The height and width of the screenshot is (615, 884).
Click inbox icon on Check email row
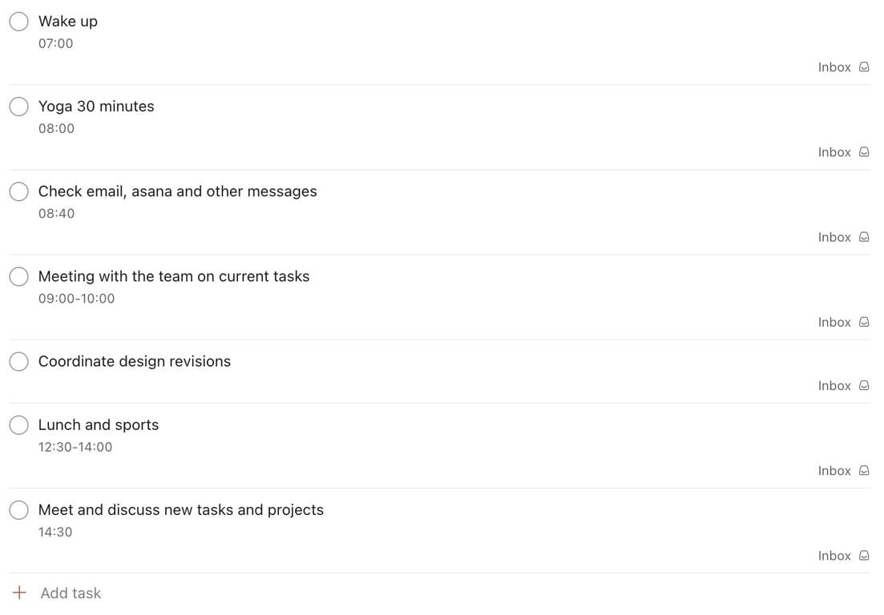864,237
